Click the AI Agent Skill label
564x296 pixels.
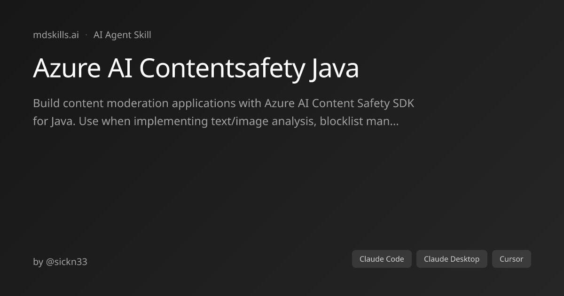coord(122,35)
